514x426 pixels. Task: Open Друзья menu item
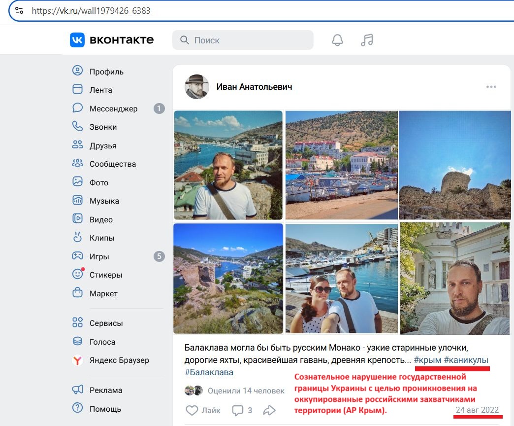[x=103, y=146]
